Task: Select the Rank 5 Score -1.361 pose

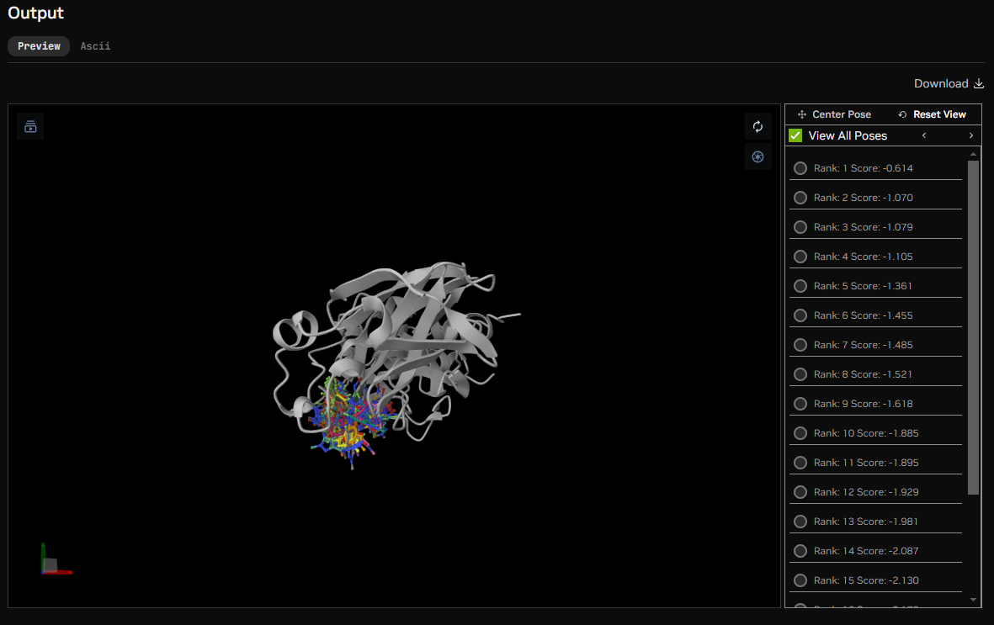Action: pyautogui.click(x=800, y=286)
